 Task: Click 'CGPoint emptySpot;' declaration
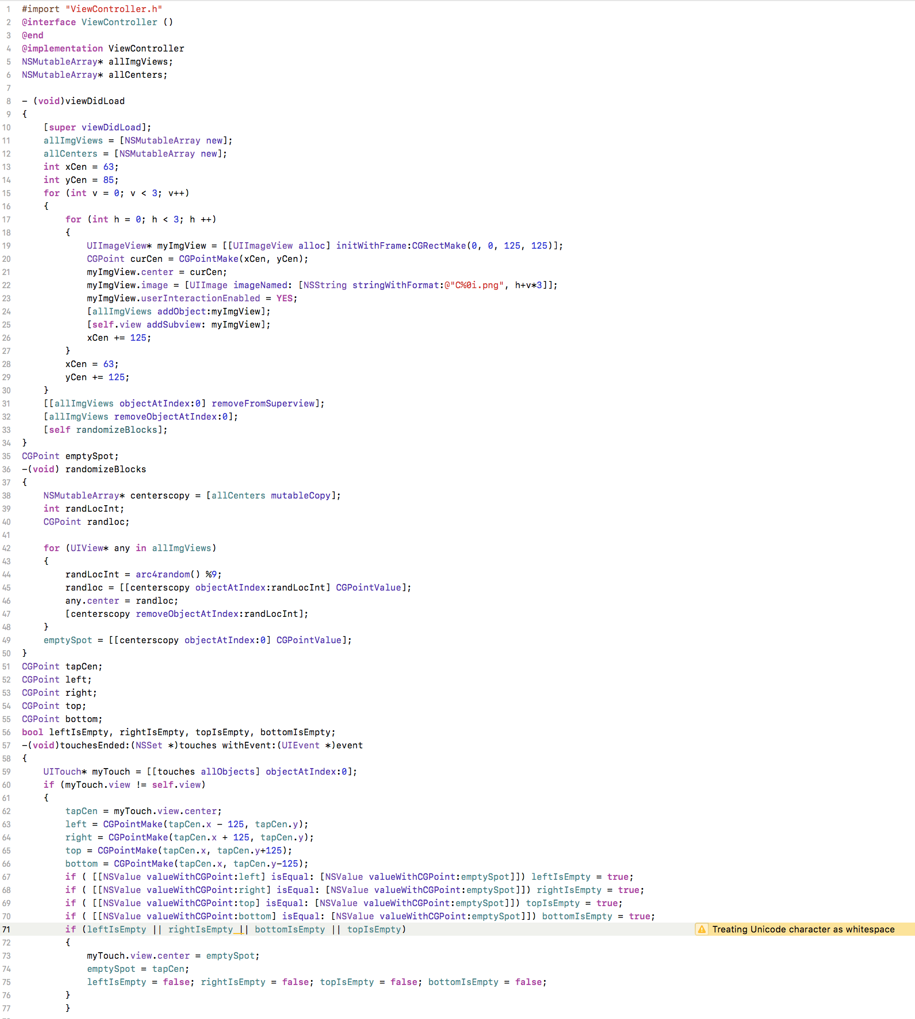[x=70, y=456]
